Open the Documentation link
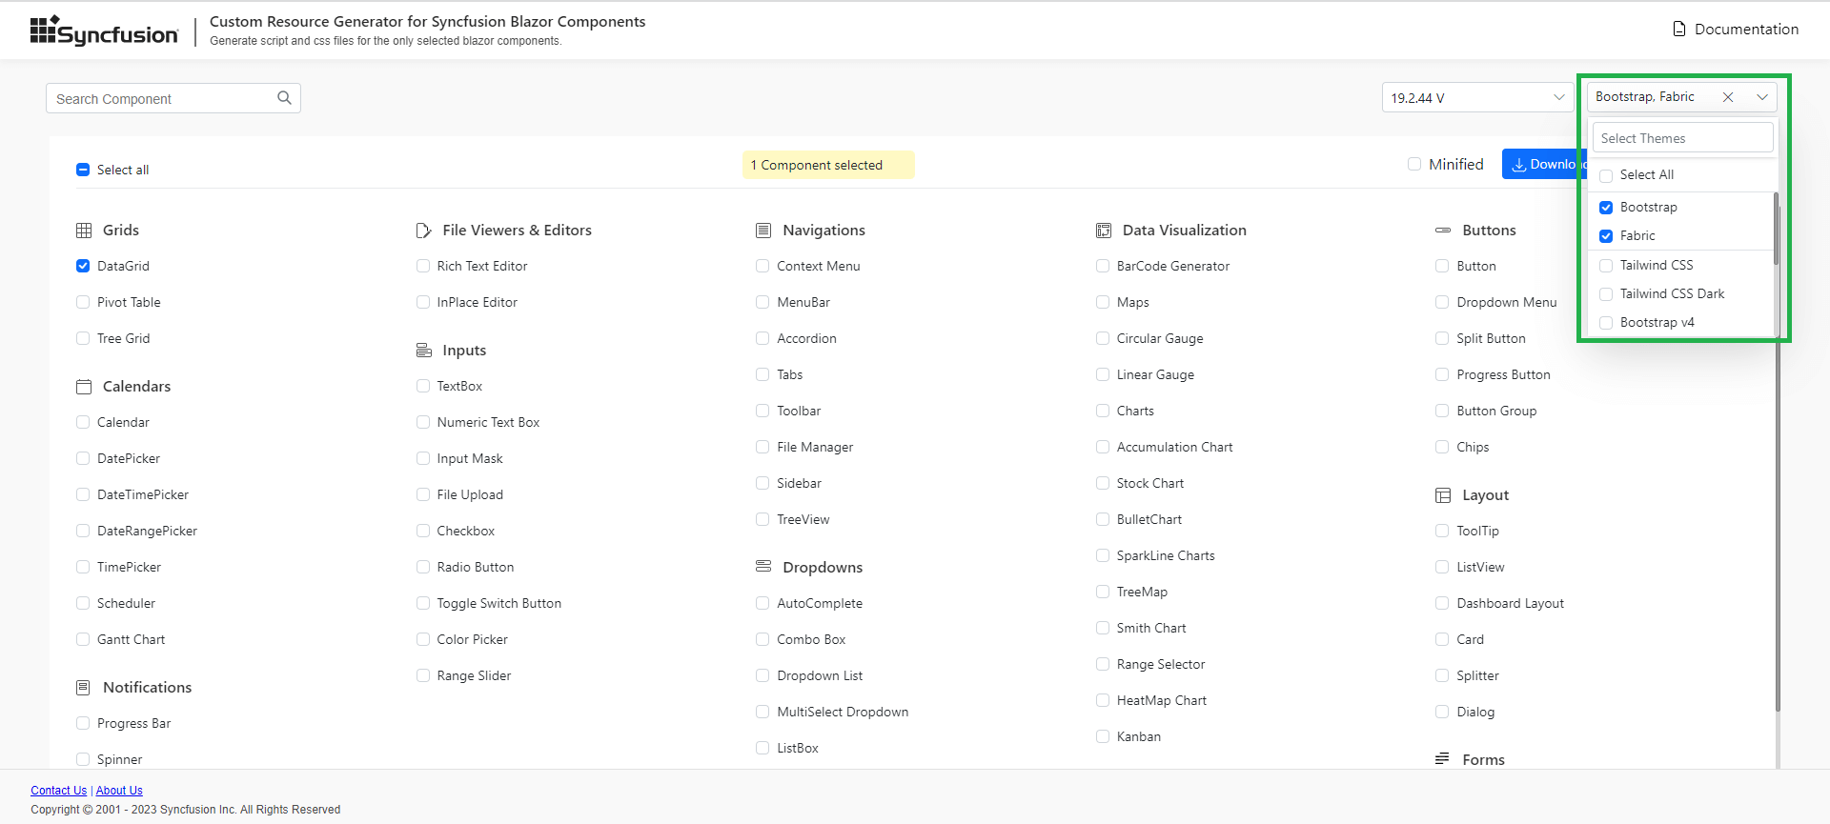Image resolution: width=1830 pixels, height=824 pixels. pos(1746,30)
